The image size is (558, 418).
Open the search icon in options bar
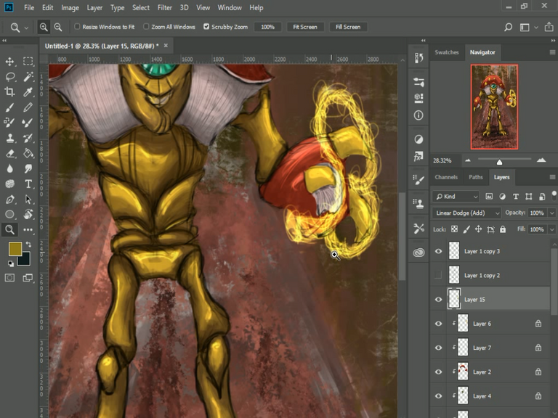(x=508, y=27)
